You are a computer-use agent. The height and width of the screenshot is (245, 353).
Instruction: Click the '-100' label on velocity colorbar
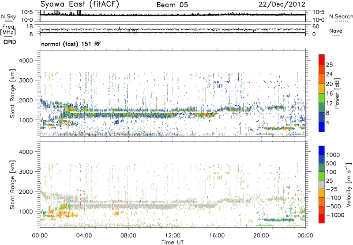click(334, 198)
